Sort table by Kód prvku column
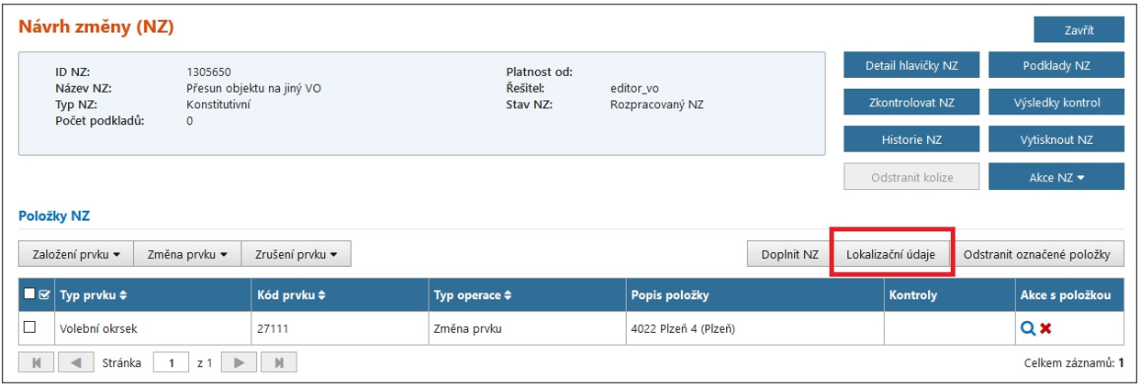The image size is (1140, 387). [x=292, y=295]
